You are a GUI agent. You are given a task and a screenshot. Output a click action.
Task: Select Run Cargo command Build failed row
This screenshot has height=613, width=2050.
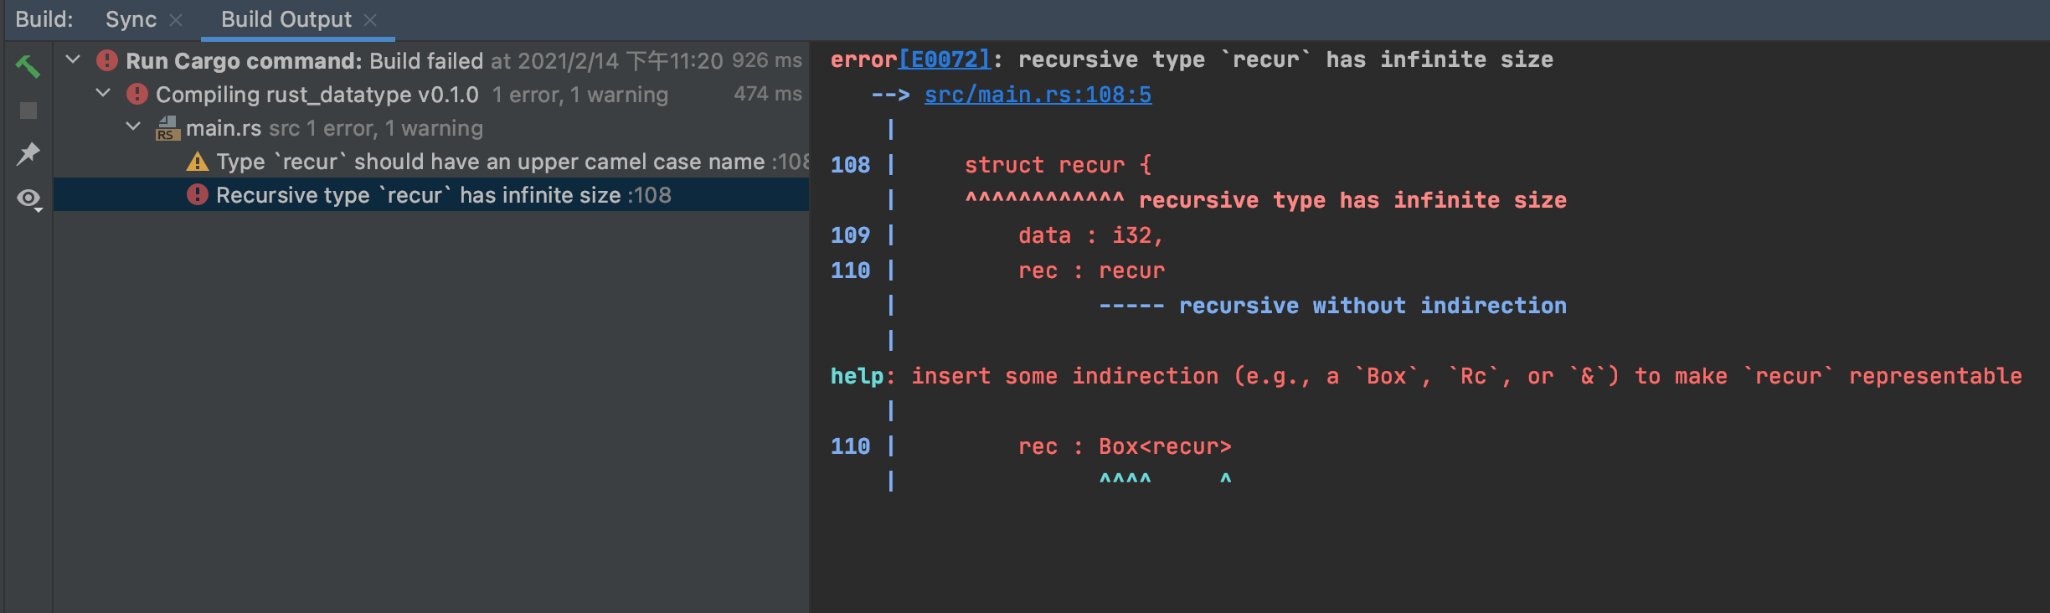pos(431,60)
